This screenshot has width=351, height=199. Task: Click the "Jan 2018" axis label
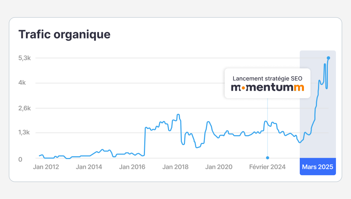tap(175, 167)
